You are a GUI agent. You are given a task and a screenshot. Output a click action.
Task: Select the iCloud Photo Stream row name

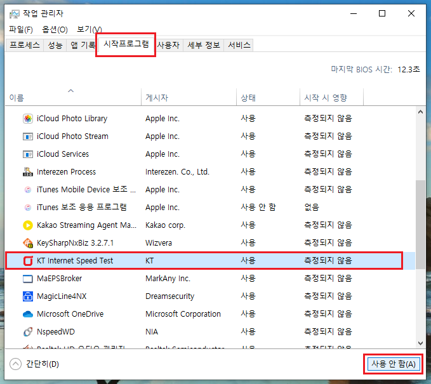pyautogui.click(x=72, y=136)
